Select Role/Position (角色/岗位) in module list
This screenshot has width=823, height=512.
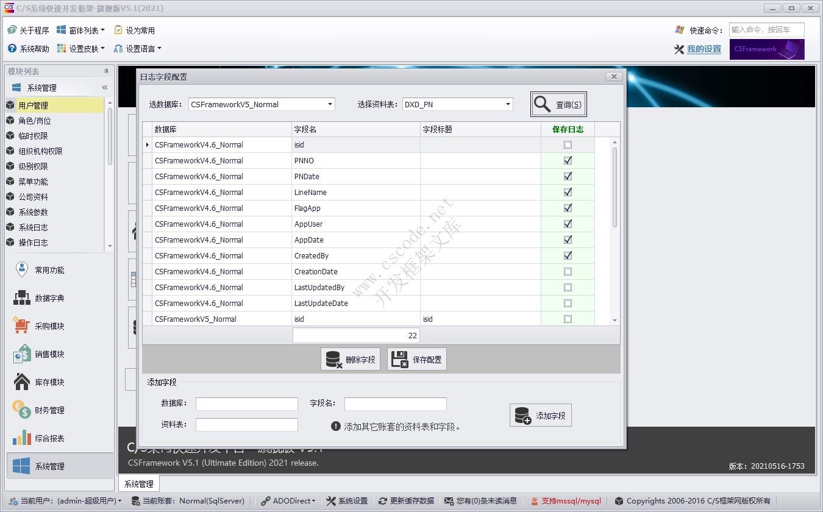coord(35,121)
